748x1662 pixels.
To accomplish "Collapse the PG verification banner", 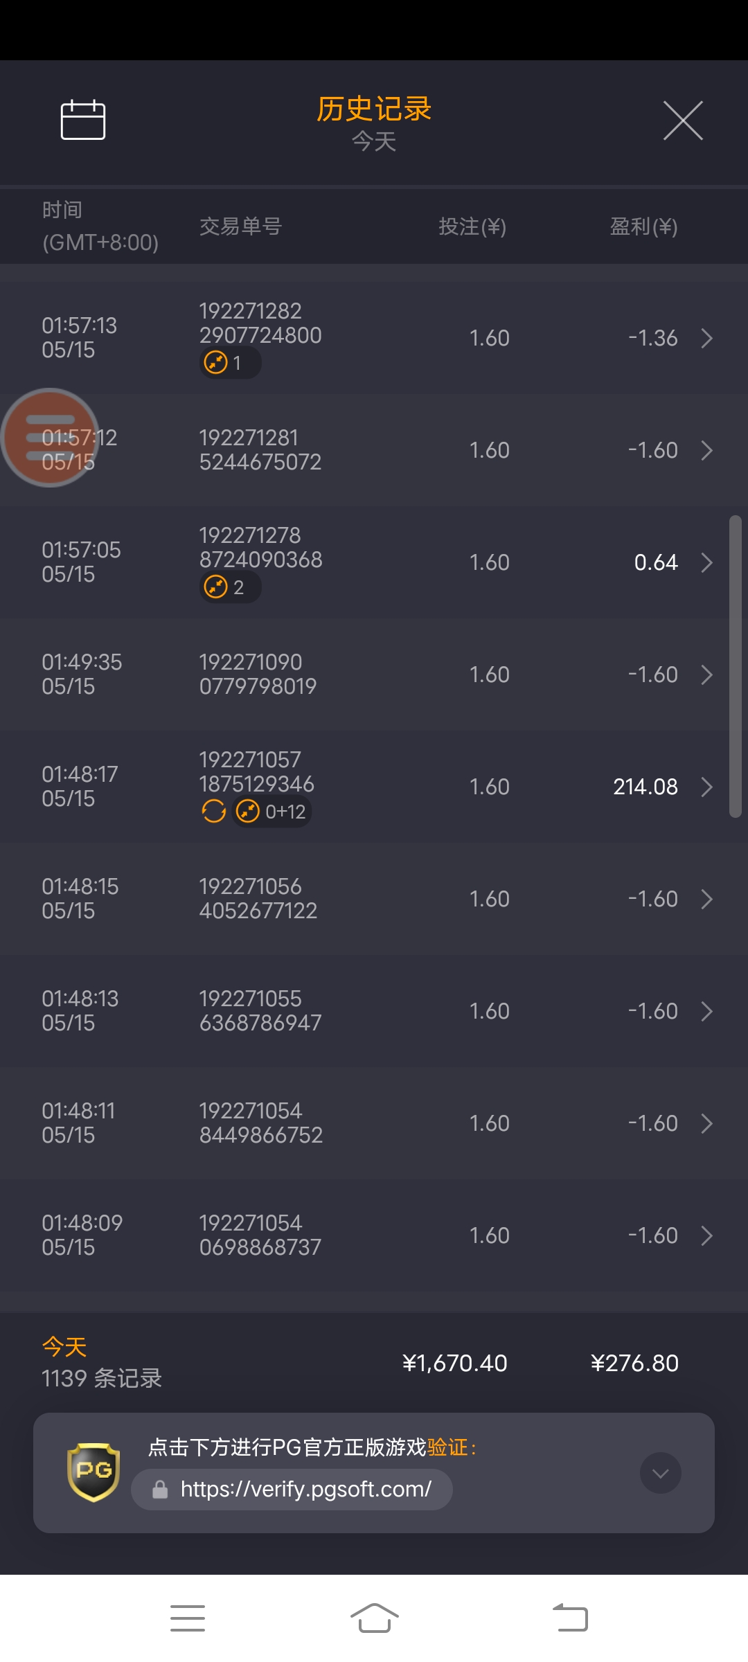I will click(660, 1473).
